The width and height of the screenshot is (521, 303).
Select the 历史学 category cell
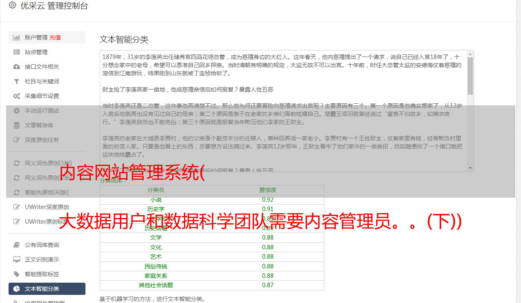[x=156, y=209]
